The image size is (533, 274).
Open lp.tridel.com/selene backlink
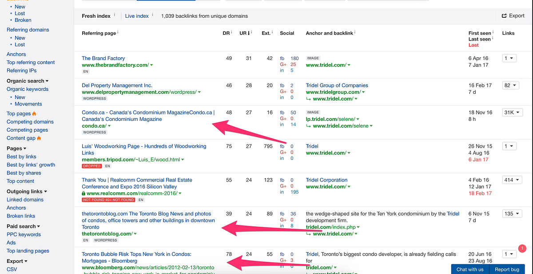click(x=330, y=119)
